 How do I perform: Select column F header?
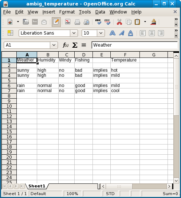pyautogui.click(x=125, y=55)
